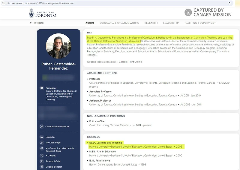Click the professor's profile photo
This screenshot has height=170, width=240.
(58, 46)
